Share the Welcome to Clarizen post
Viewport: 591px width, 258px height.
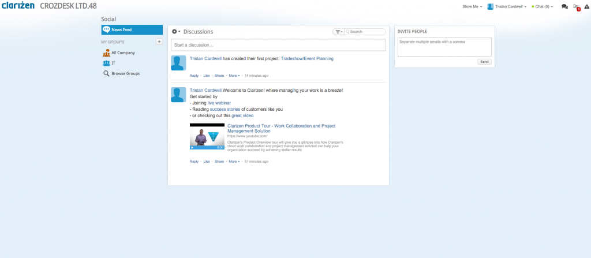219,162
